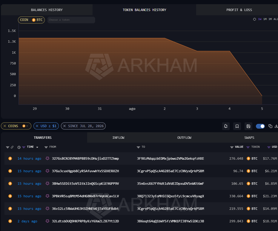Click the clock icon beside TIME

tap(19, 147)
